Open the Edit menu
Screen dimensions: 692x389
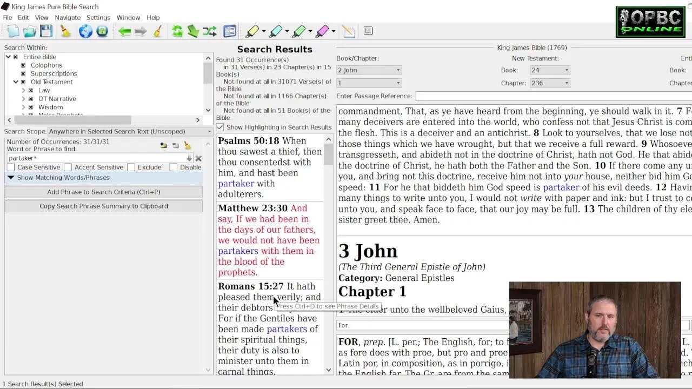23,18
